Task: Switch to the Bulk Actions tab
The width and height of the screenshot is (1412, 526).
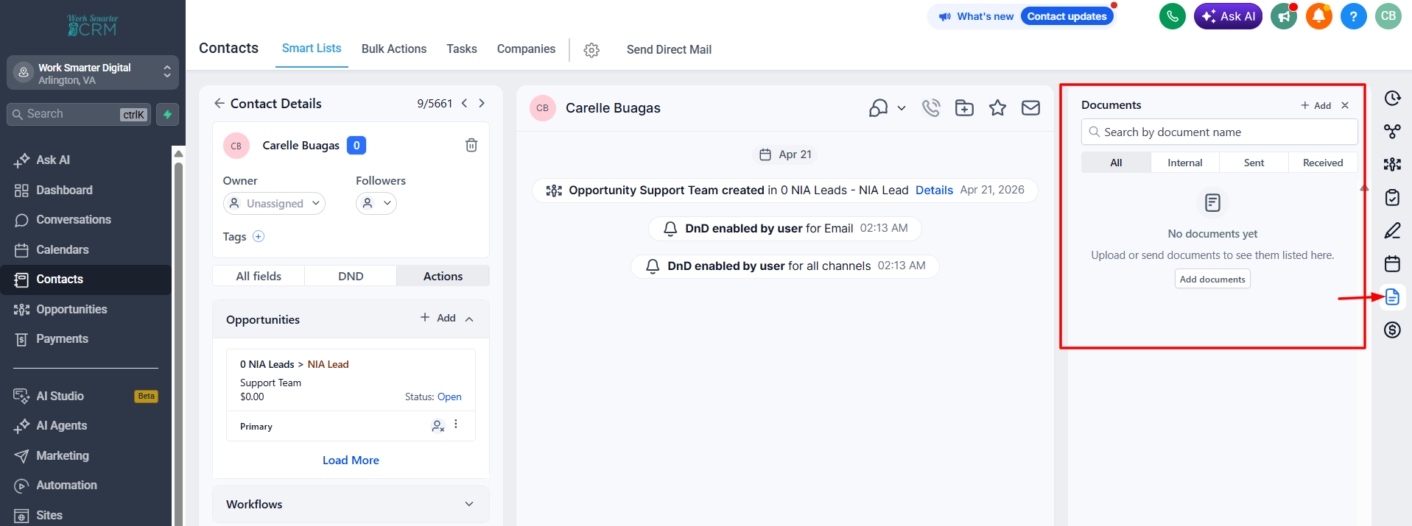Action: [394, 49]
